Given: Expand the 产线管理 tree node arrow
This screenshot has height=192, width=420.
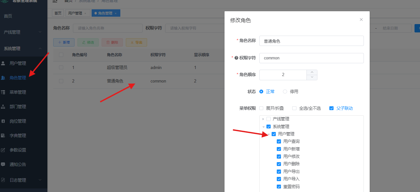Looking at the screenshot, I should pos(263,119).
